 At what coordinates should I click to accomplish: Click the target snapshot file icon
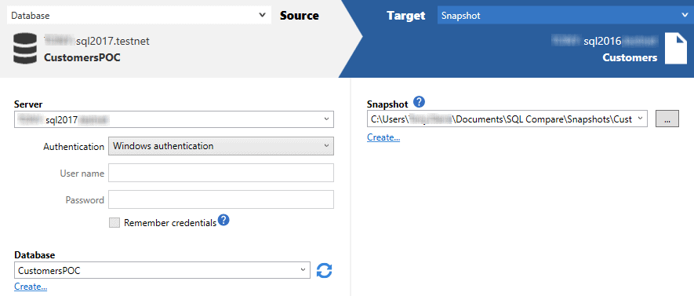pos(676,49)
